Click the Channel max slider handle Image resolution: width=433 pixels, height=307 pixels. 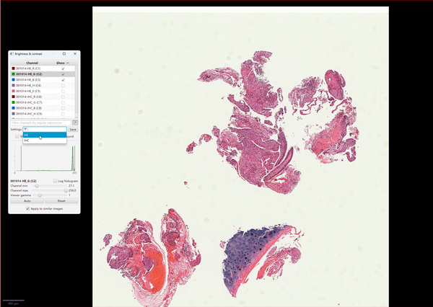(x=64, y=190)
